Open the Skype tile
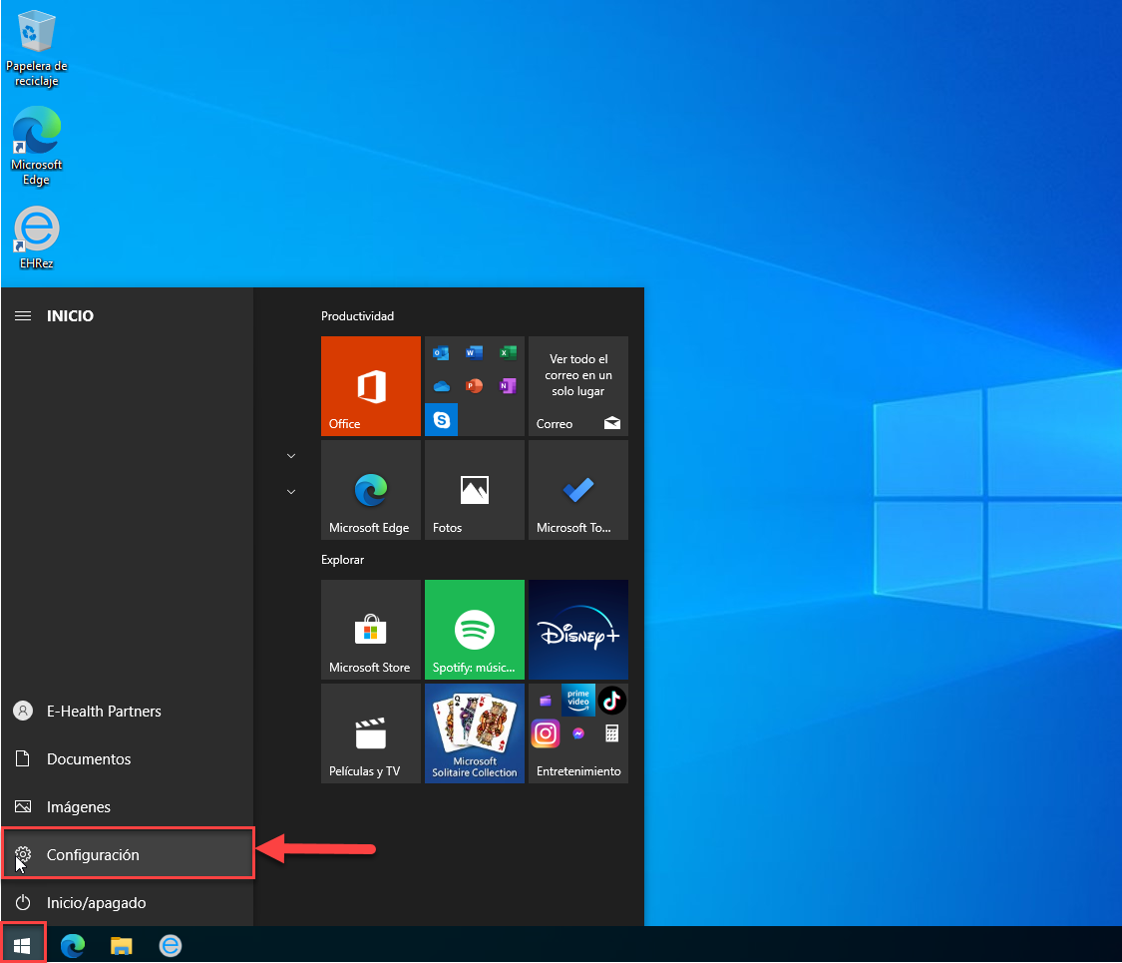This screenshot has width=1122, height=963. 442,419
